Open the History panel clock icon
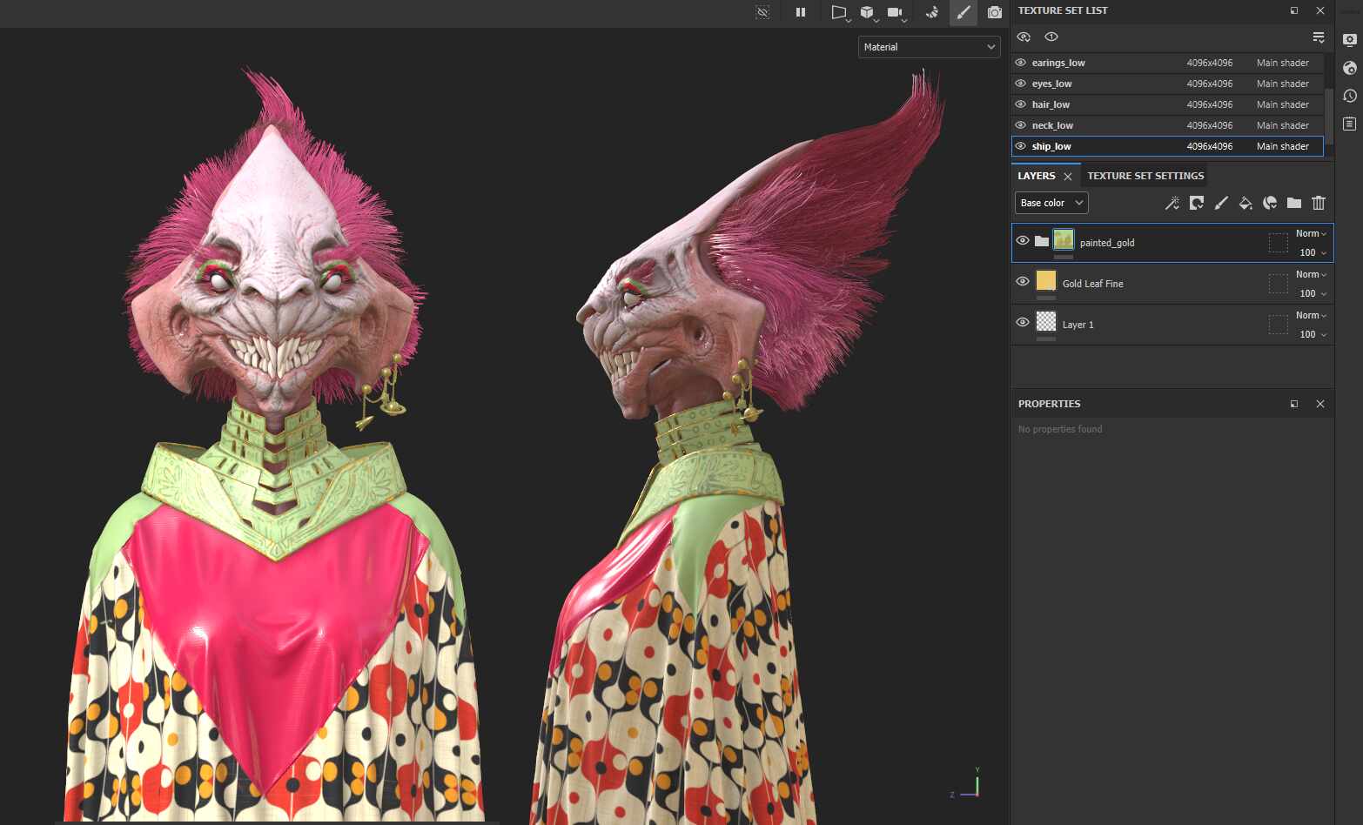This screenshot has height=825, width=1363. (x=1350, y=96)
